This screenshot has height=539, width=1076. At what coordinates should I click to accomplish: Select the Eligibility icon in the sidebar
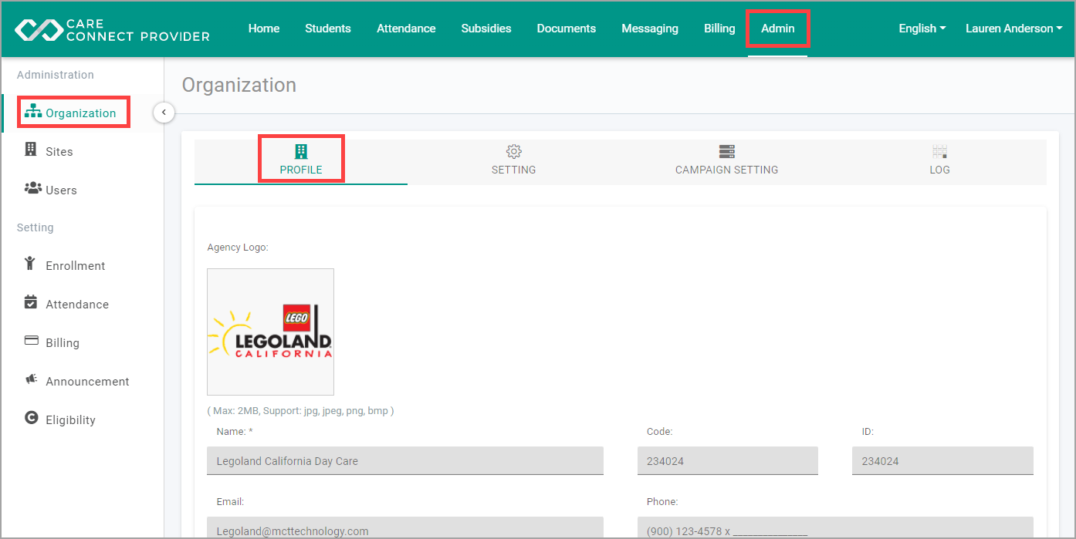(30, 419)
